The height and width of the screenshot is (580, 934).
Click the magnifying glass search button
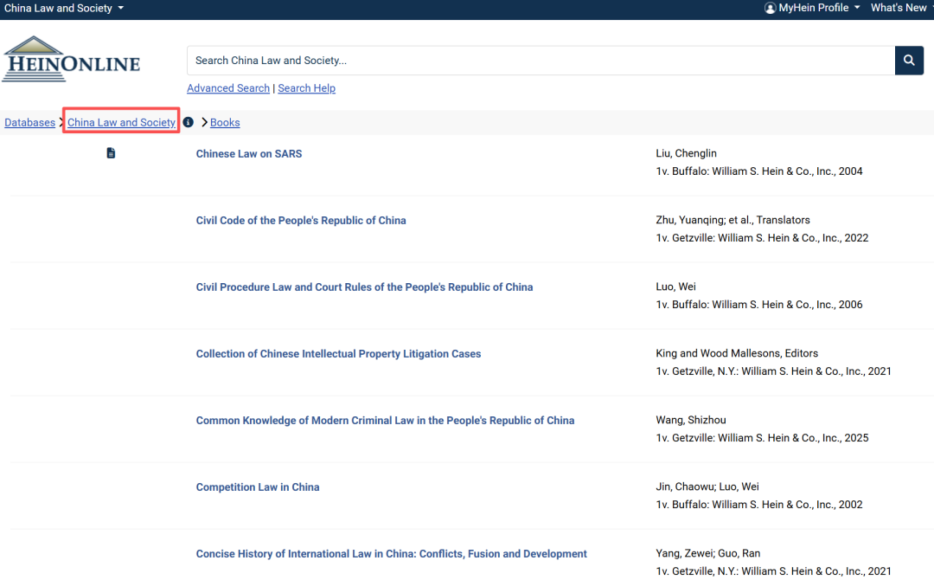(x=909, y=61)
